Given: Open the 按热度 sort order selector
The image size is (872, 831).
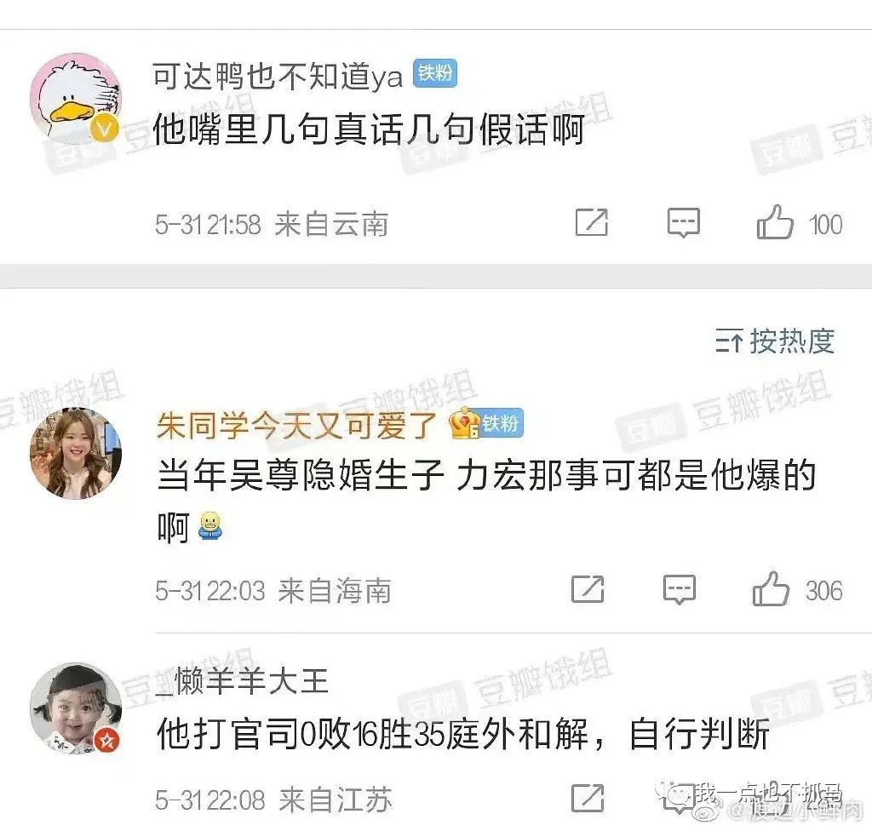Looking at the screenshot, I should [774, 341].
